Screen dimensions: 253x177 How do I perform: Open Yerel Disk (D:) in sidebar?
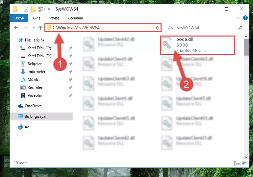(39, 56)
